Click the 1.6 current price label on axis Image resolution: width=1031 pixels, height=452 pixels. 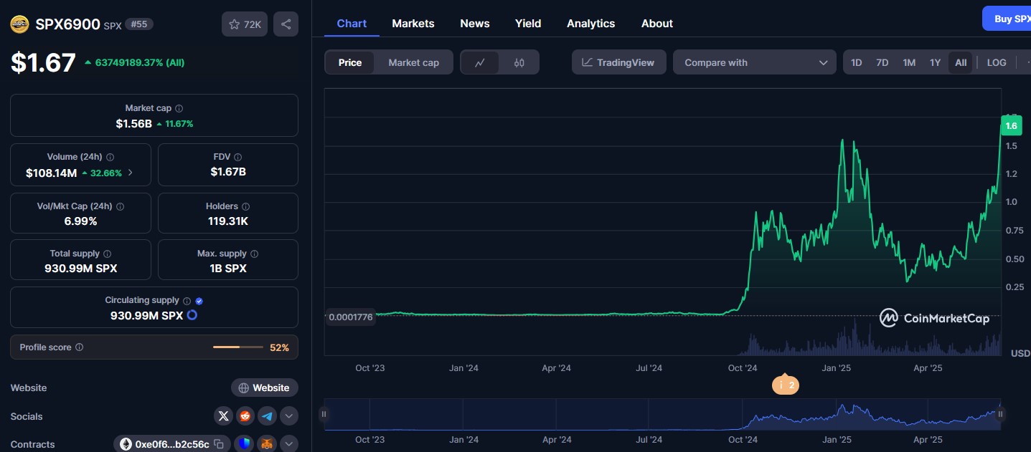tap(1011, 125)
